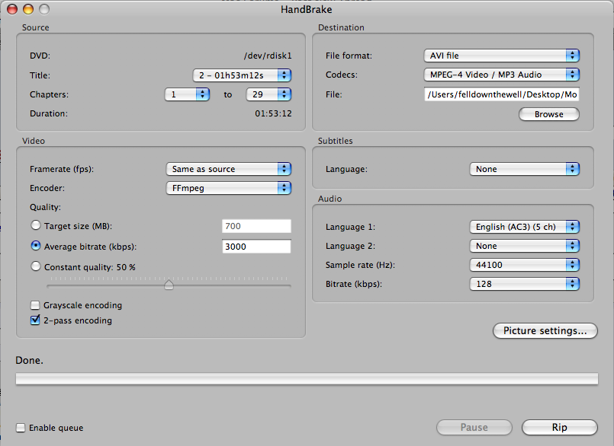Click the Duration value 01:53:12
Screen dimensions: 614x446
(x=273, y=113)
